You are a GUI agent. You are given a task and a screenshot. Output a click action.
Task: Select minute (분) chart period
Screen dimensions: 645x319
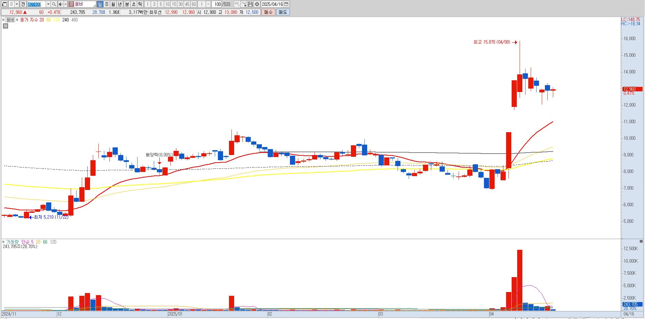(127, 4)
